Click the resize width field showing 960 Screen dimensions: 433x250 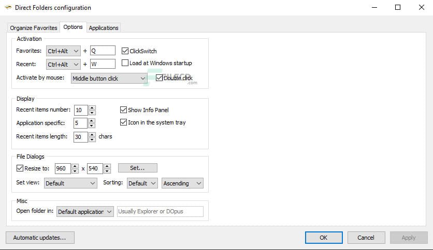pos(63,168)
